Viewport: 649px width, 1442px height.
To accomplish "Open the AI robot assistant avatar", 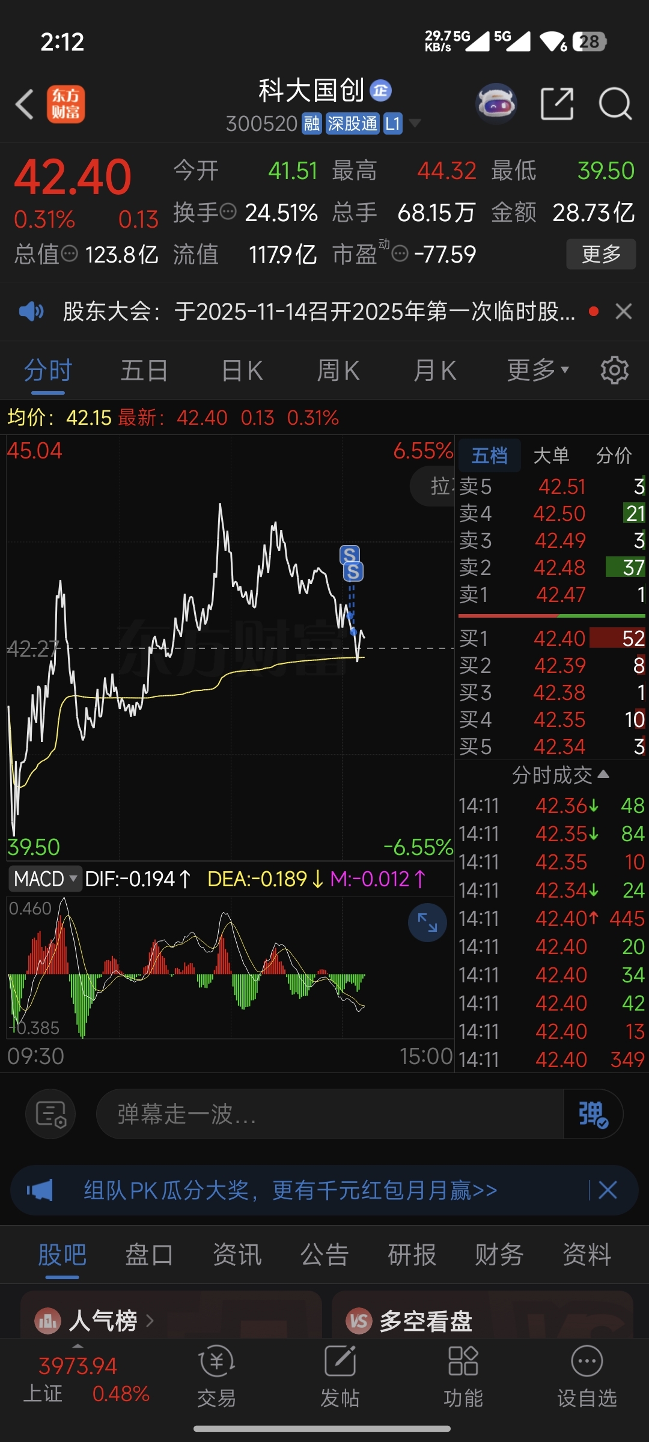I will coord(496,104).
